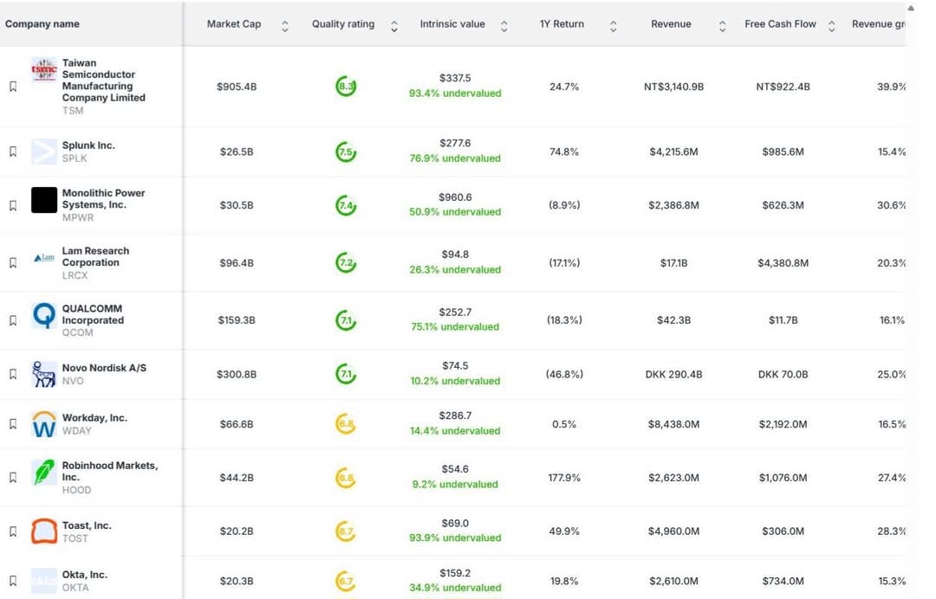Bookmark the Okta, Inc. row
Image resolution: width=936 pixels, height=599 pixels.
12,581
